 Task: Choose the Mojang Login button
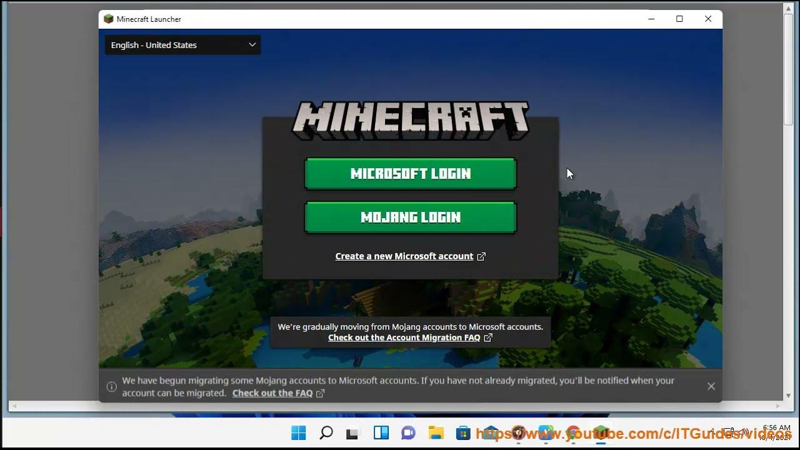pos(411,217)
